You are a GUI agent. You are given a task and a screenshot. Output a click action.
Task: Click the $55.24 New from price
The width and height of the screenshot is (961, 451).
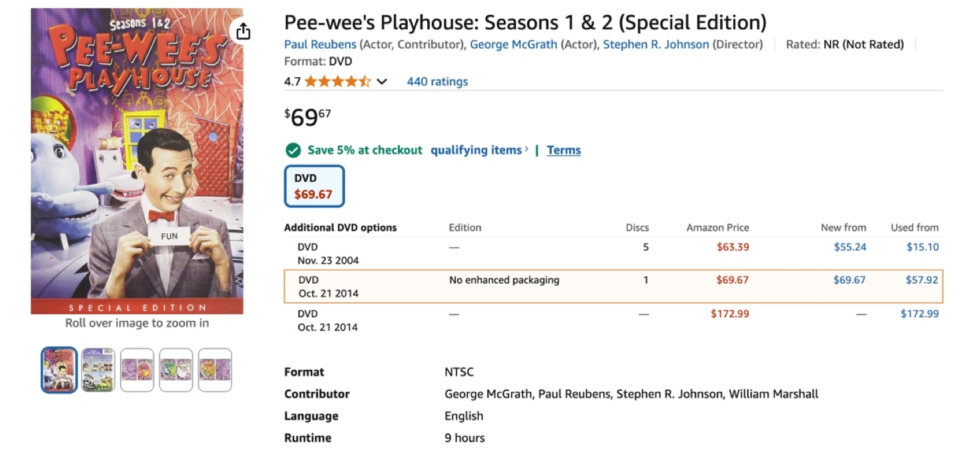point(850,247)
